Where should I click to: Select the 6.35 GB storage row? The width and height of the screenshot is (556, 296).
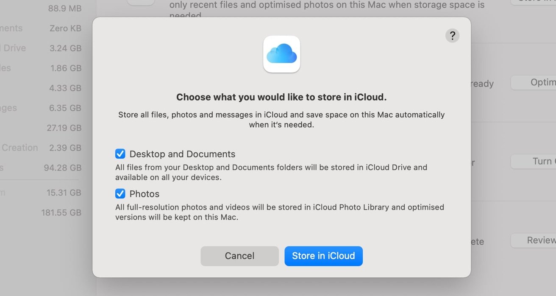pyautogui.click(x=41, y=108)
